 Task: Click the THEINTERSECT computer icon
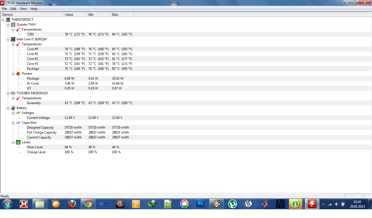pos(8,20)
